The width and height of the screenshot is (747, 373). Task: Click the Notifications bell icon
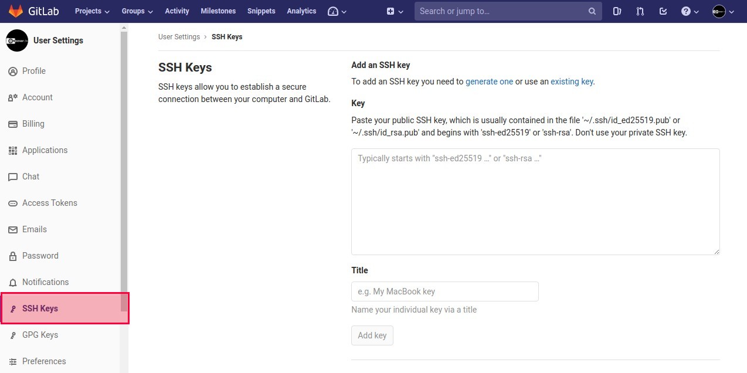click(13, 283)
